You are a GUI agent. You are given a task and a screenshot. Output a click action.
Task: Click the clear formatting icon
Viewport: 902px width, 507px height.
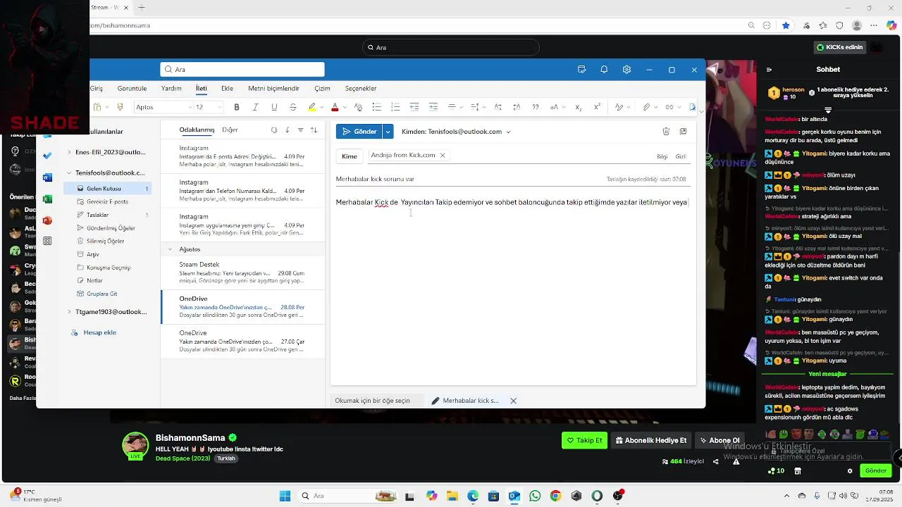coord(358,107)
